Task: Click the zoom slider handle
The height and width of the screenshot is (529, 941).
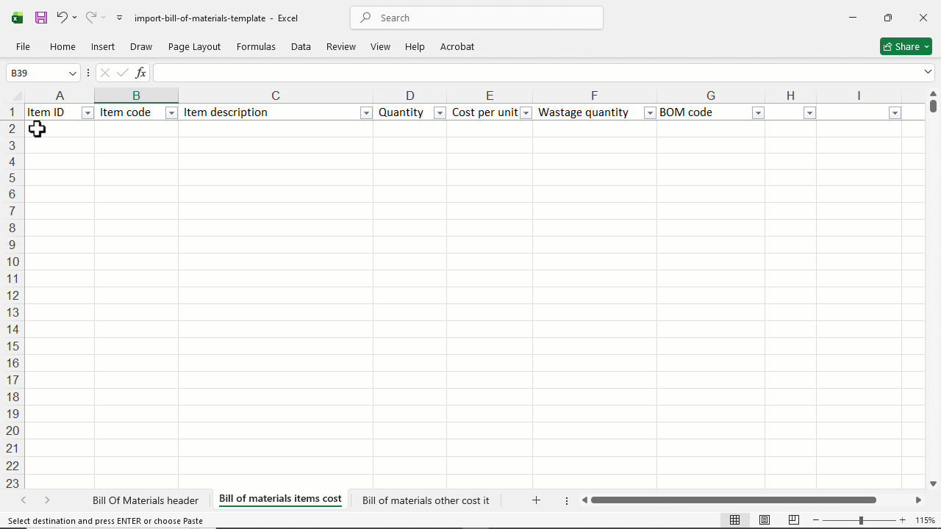Action: [x=861, y=520]
